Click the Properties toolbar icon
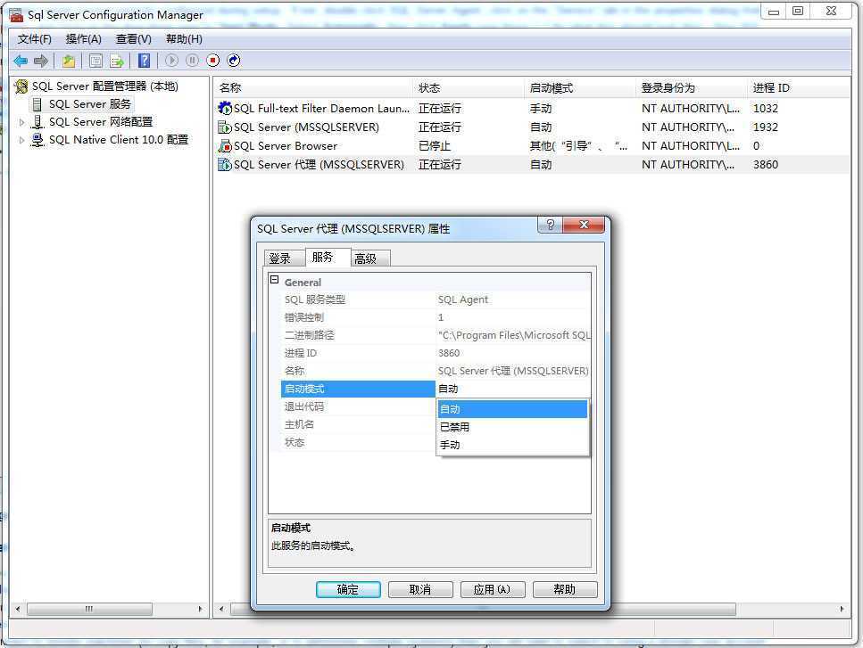The width and height of the screenshot is (863, 648). coord(95,61)
